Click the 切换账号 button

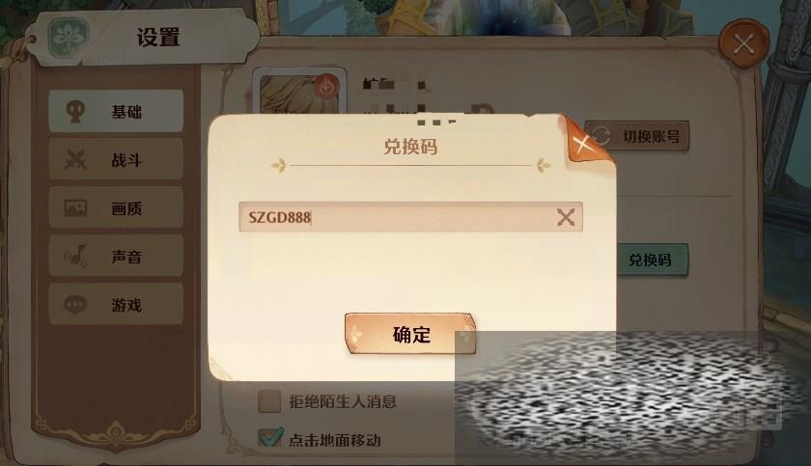pos(637,136)
